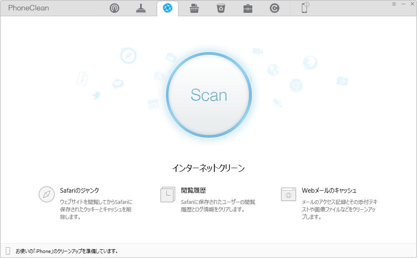Screen dimensions: 417x258
Task: Minimize the PhoneClean window
Action: 403,4
